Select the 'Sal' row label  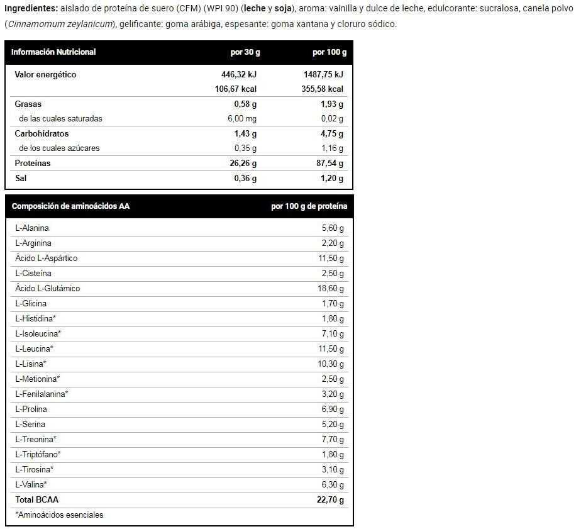point(21,179)
